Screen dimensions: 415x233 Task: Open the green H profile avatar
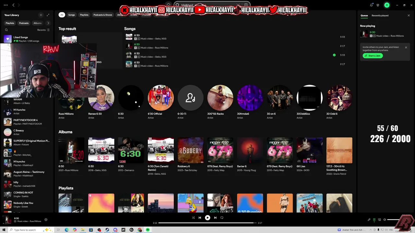pos(386,5)
